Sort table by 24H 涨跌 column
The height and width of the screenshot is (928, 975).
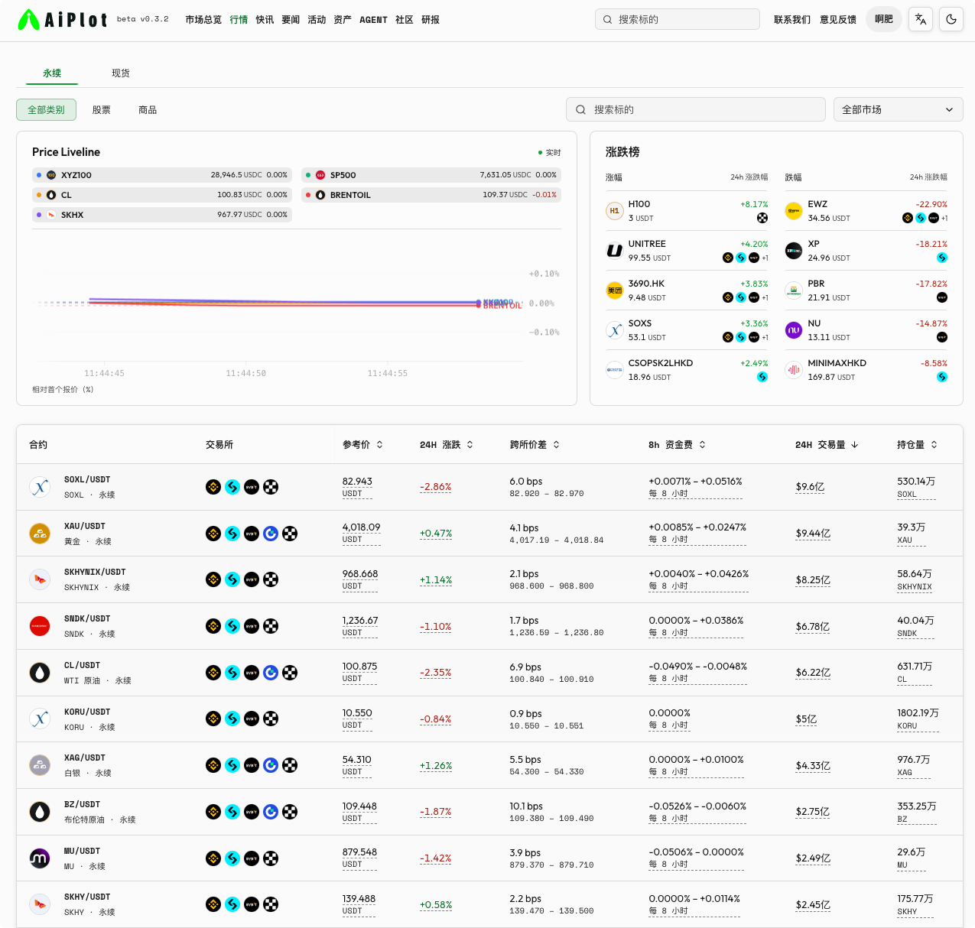(447, 445)
